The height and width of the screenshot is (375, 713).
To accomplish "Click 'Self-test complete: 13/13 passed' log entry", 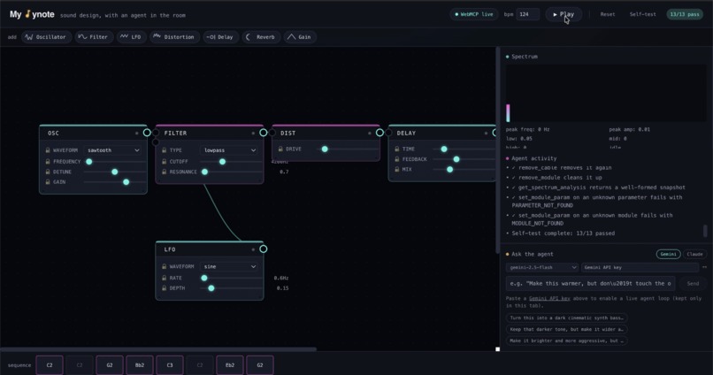I will point(563,233).
